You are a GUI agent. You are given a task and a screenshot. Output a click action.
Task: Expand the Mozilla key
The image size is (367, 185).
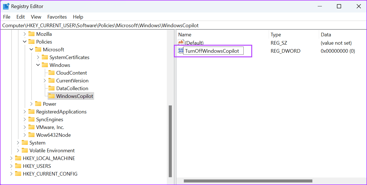pyautogui.click(x=25, y=34)
